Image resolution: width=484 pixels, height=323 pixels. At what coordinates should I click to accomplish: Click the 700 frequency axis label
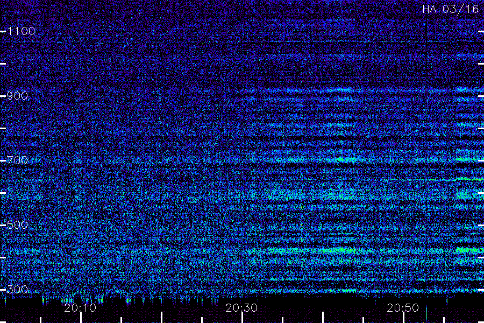point(17,160)
